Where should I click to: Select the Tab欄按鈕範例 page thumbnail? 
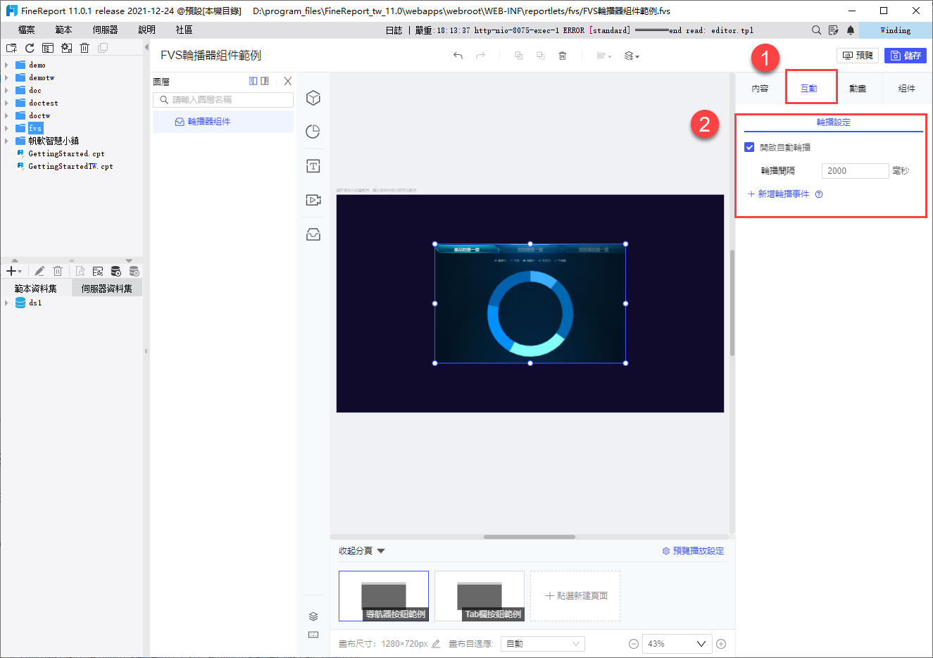(x=480, y=596)
